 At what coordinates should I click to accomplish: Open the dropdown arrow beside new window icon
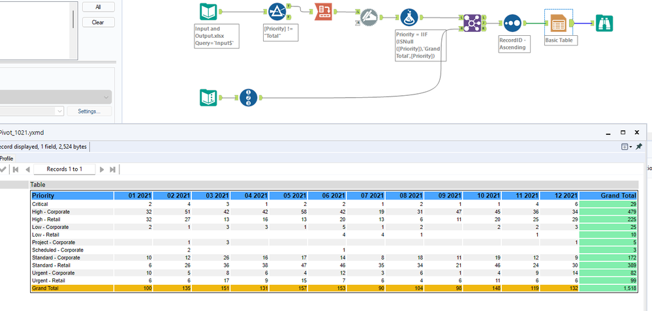(x=630, y=147)
